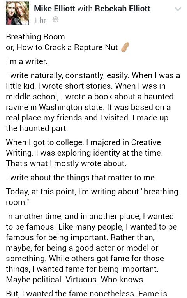Click the 'But, I wanted the fame nonetheless' line
187x298 pixels.
[x=86, y=293]
